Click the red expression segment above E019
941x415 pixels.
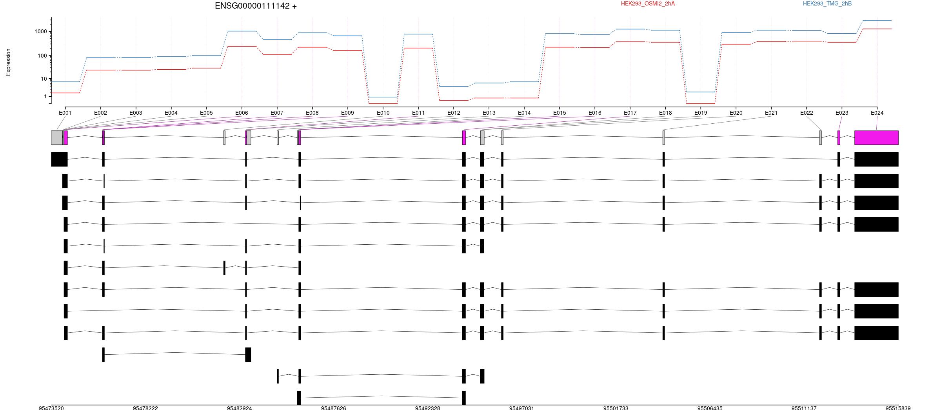tap(701, 103)
